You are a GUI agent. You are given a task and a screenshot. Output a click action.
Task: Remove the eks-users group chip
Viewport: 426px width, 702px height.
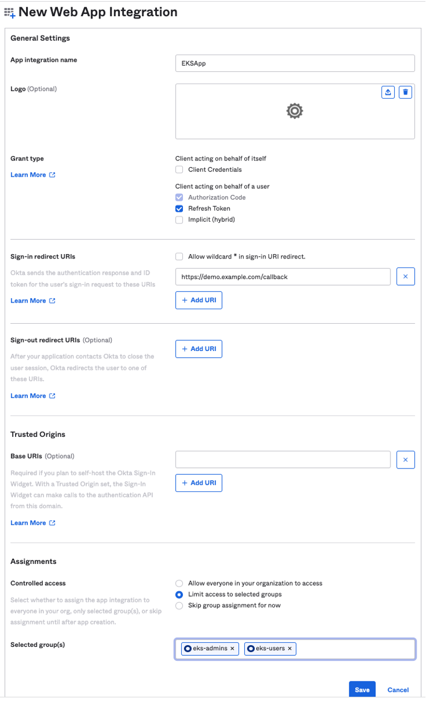click(x=290, y=649)
